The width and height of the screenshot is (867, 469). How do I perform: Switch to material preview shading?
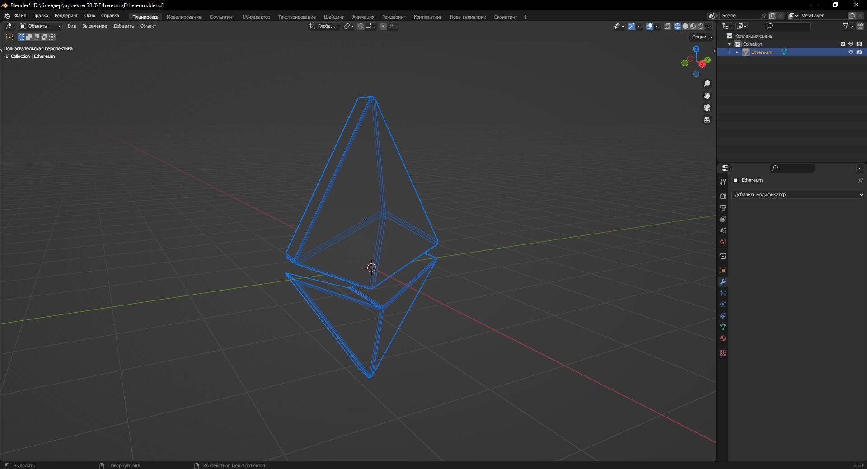point(693,26)
